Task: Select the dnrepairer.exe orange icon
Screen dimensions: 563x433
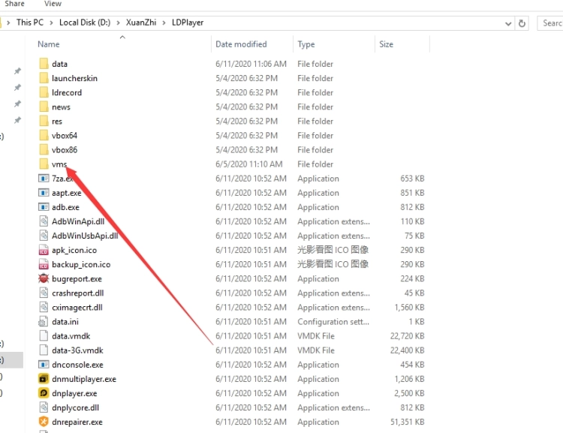Action: (44, 422)
